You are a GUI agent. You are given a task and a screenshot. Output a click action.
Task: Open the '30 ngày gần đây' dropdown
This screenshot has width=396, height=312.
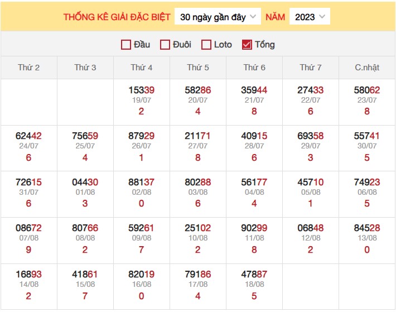coord(218,17)
